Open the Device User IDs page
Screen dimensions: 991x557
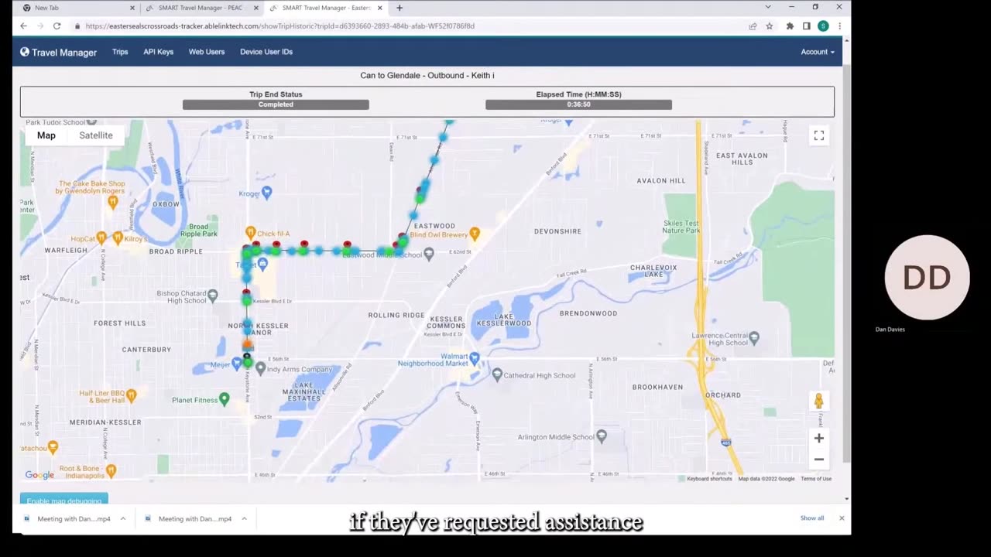266,52
